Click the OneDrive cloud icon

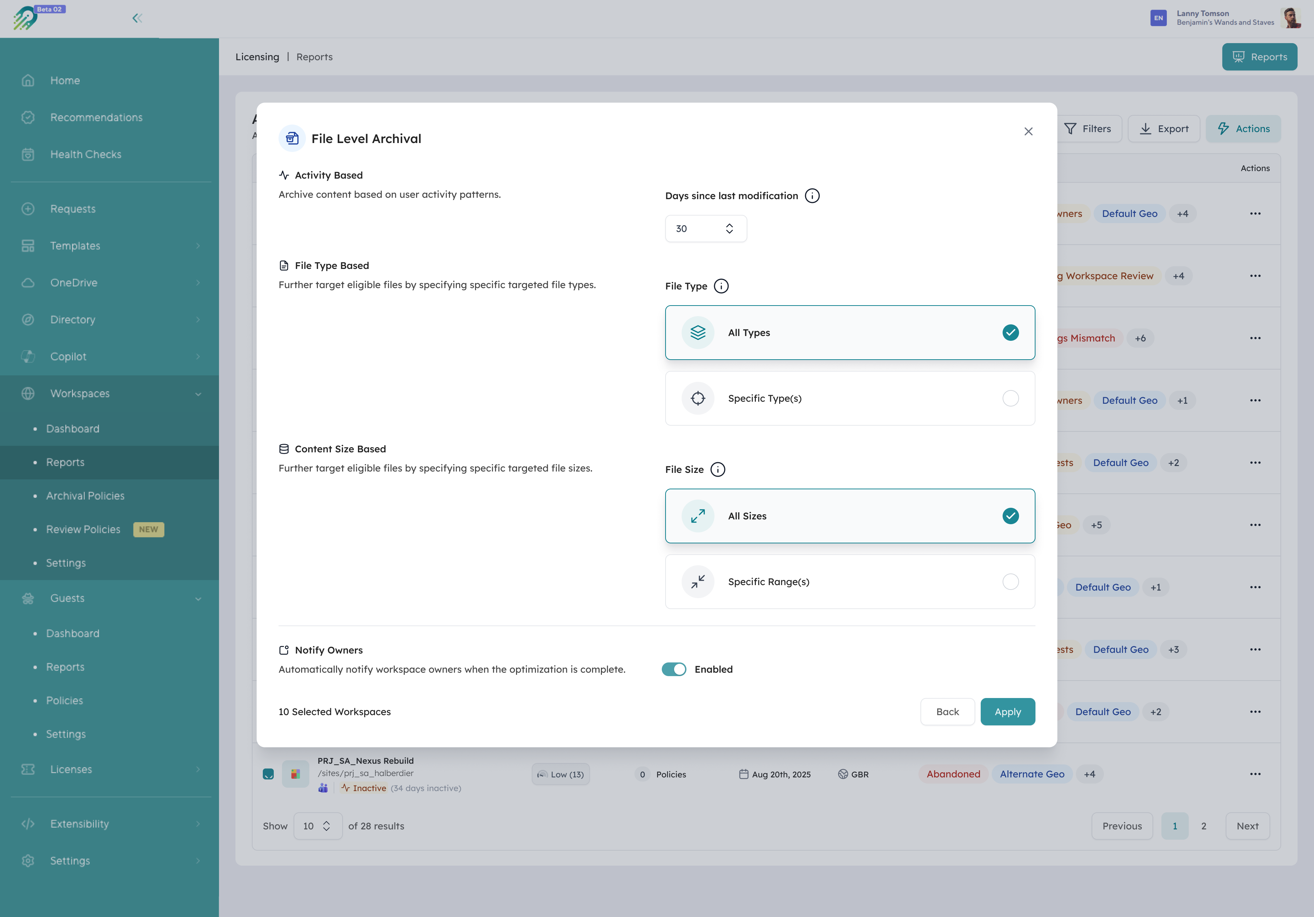28,283
